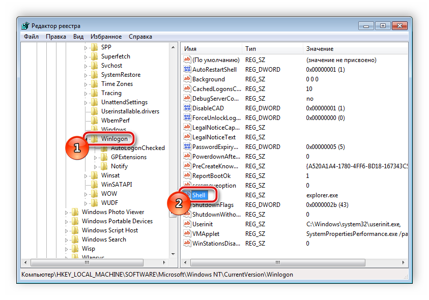Click the Background string value icon
The image size is (429, 300).
point(187,79)
